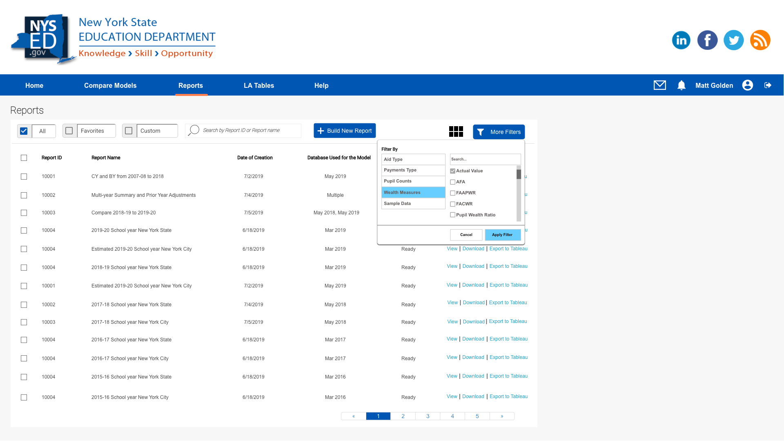Switch to grid view icon

(x=456, y=131)
